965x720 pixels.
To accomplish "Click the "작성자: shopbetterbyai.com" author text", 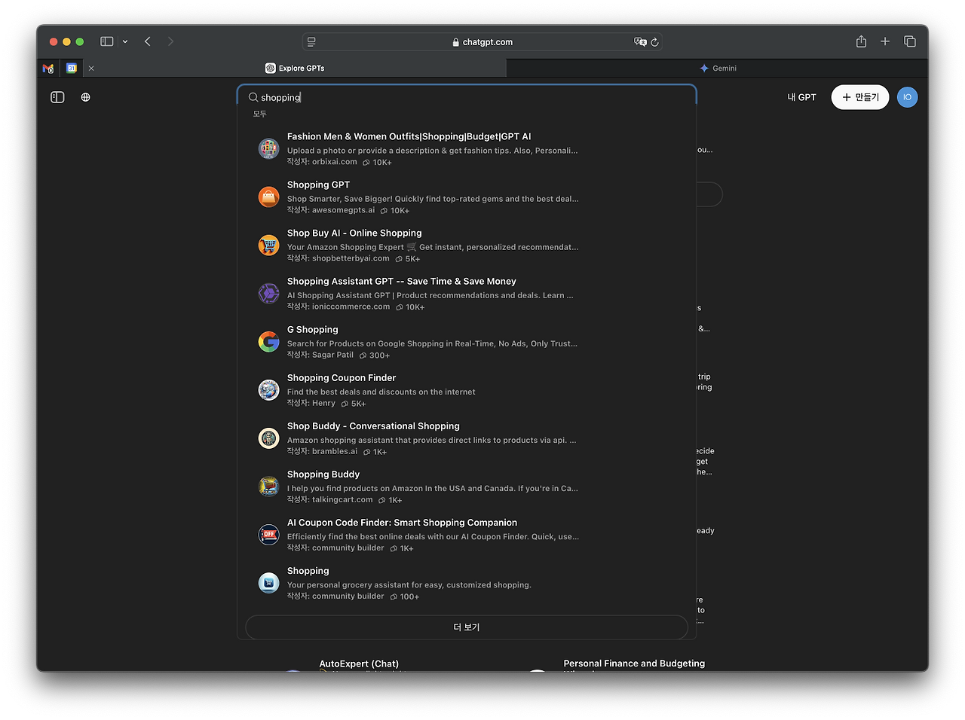I will point(339,258).
